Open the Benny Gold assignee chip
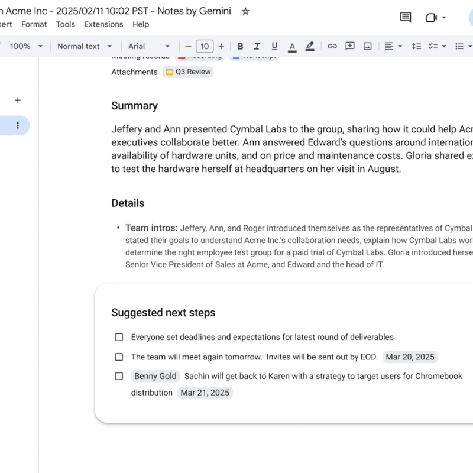473x473 pixels. click(155, 376)
